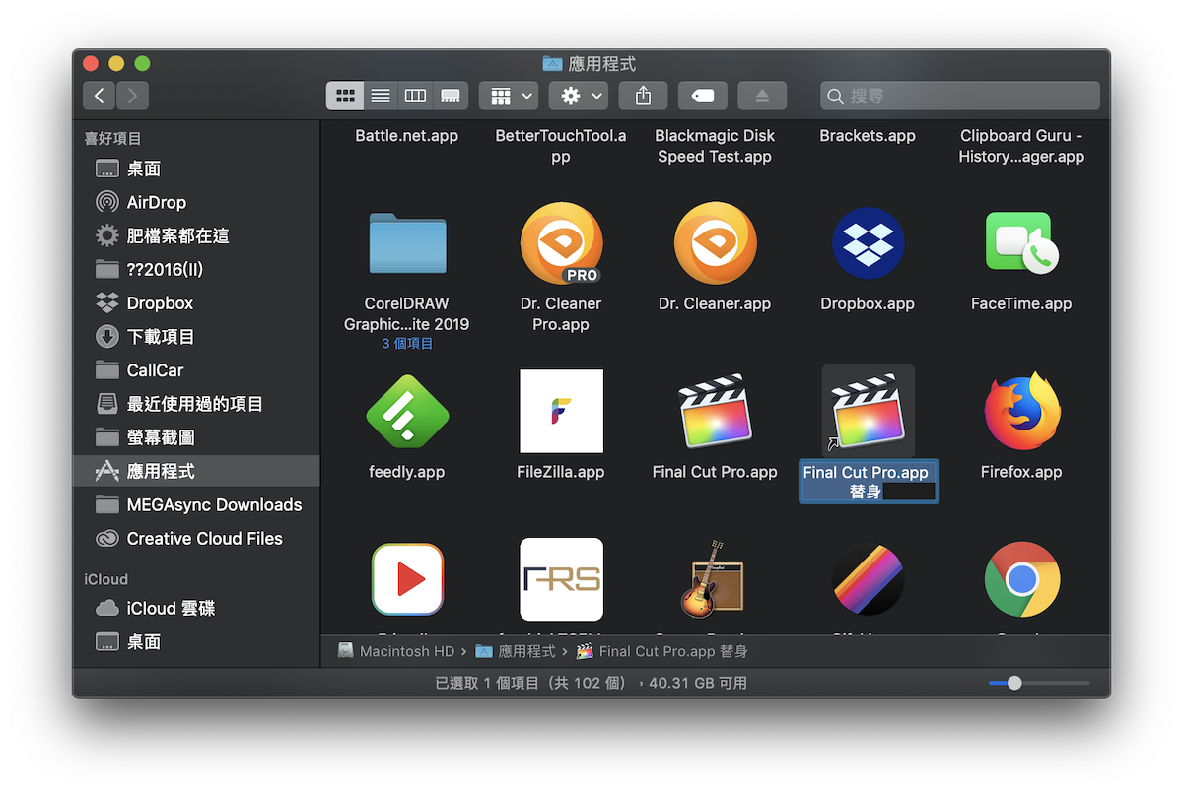Viewport: 1183px width, 794px height.
Task: Switch to list view
Action: tap(380, 96)
